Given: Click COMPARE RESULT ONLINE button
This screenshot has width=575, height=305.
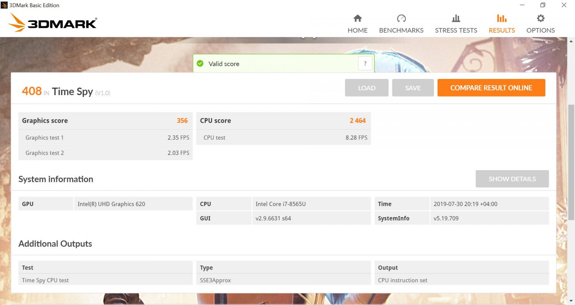Looking at the screenshot, I should coord(491,88).
